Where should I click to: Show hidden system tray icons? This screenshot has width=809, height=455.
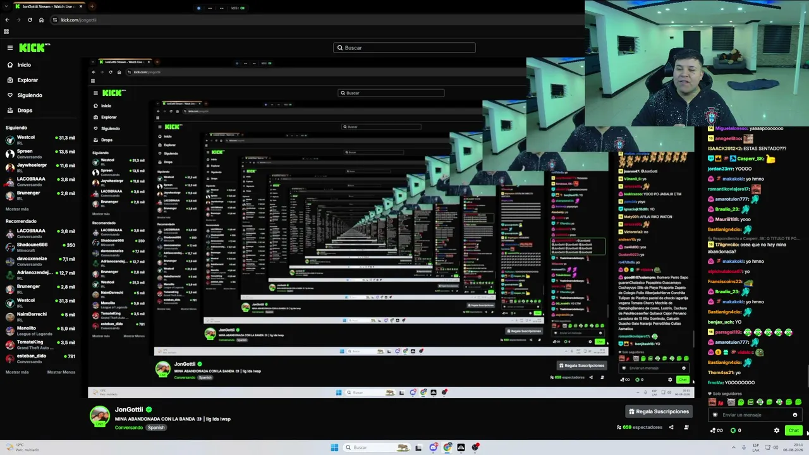click(733, 447)
